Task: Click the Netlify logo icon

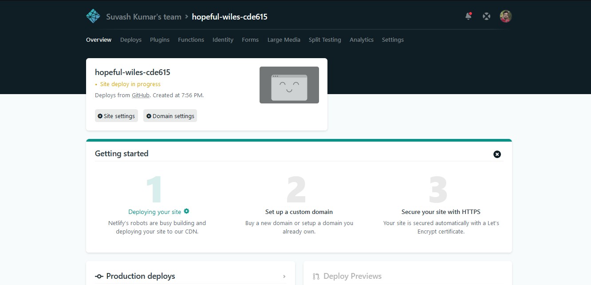Action: tap(93, 16)
